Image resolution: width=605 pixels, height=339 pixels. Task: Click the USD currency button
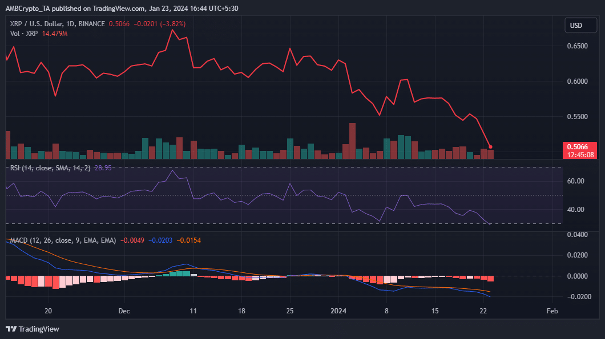click(x=580, y=26)
